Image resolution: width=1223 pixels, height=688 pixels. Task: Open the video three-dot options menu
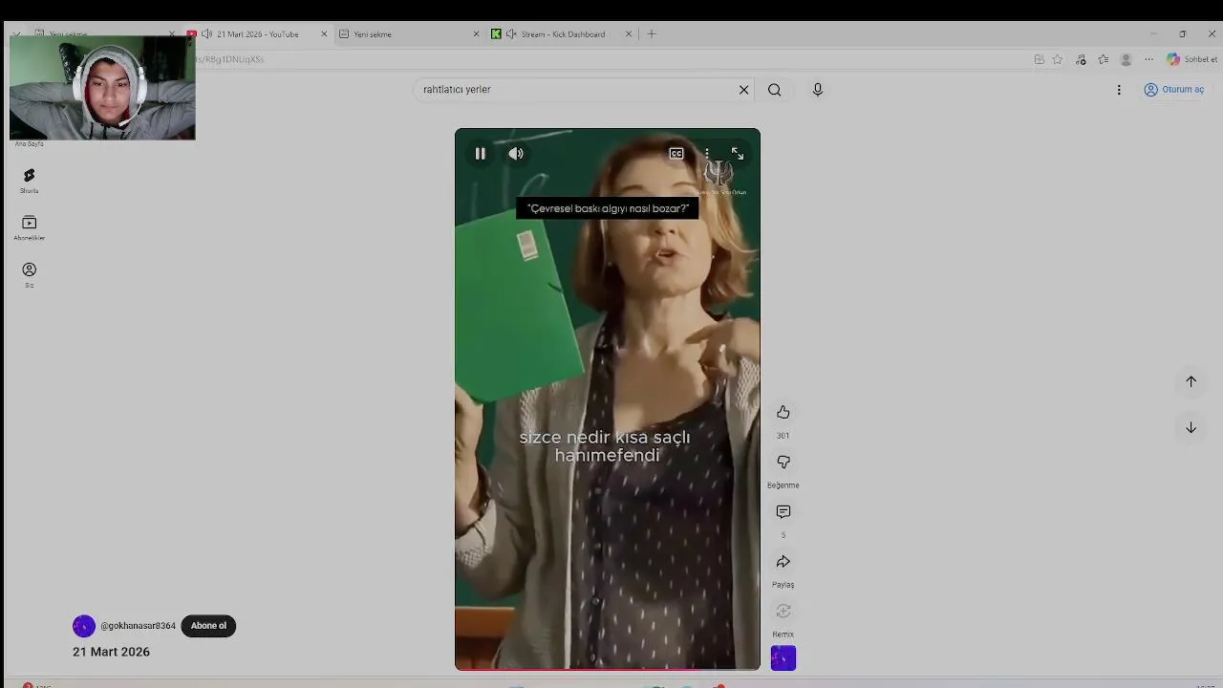point(707,154)
